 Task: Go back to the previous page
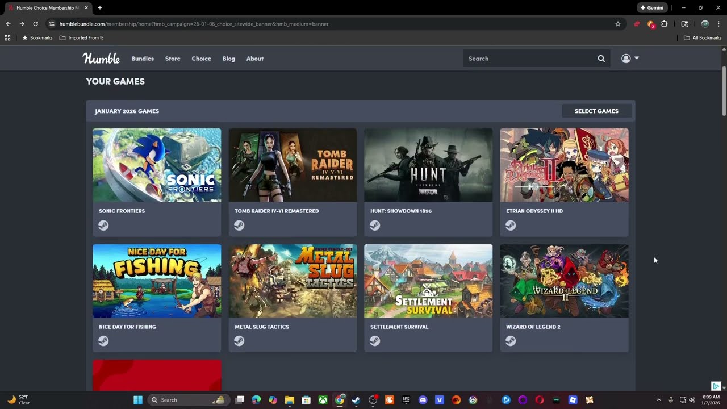[x=8, y=24]
